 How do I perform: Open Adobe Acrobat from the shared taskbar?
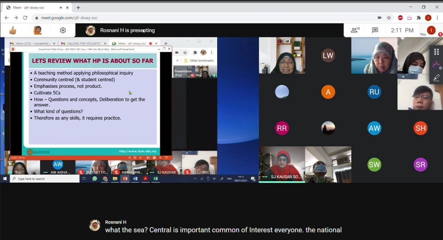145,179
